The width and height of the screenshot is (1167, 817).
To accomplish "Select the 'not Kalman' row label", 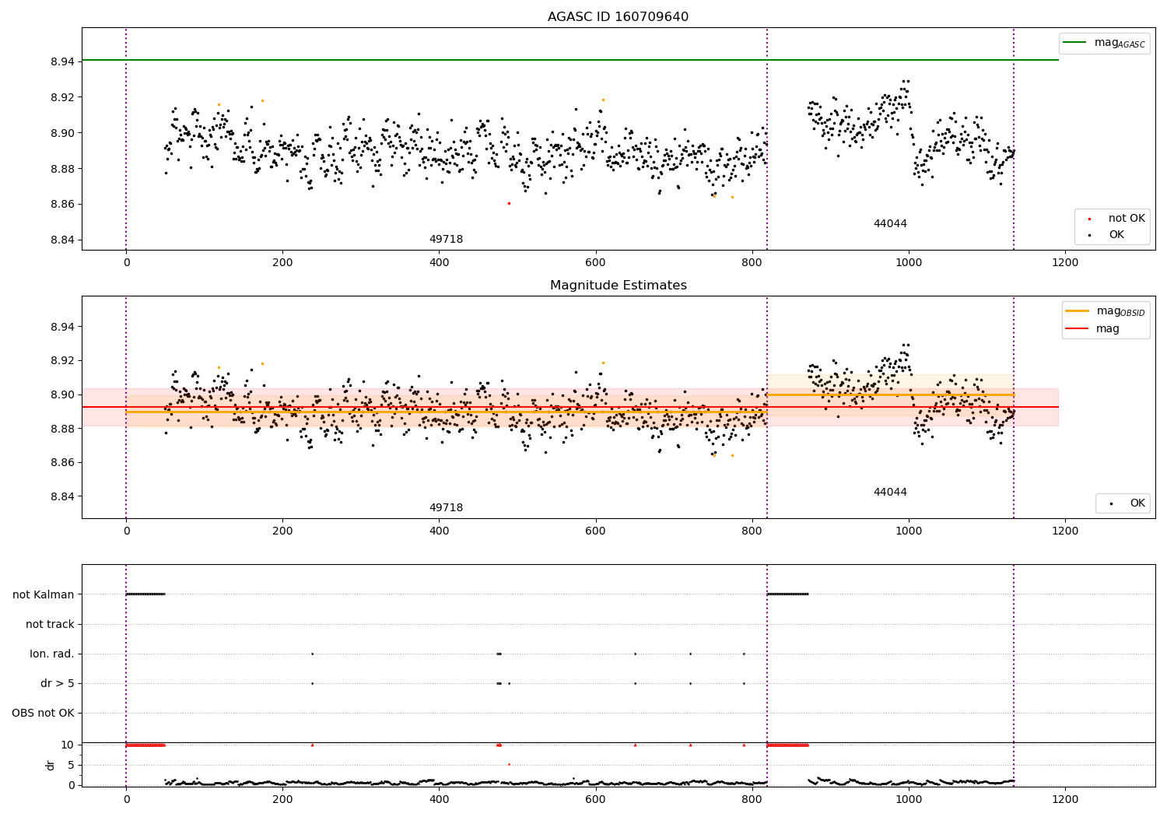I will click(44, 594).
